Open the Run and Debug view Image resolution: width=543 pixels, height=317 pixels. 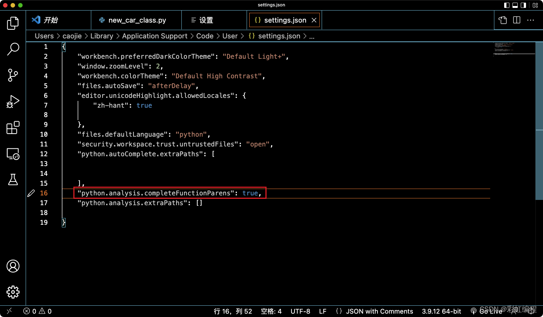click(x=13, y=102)
